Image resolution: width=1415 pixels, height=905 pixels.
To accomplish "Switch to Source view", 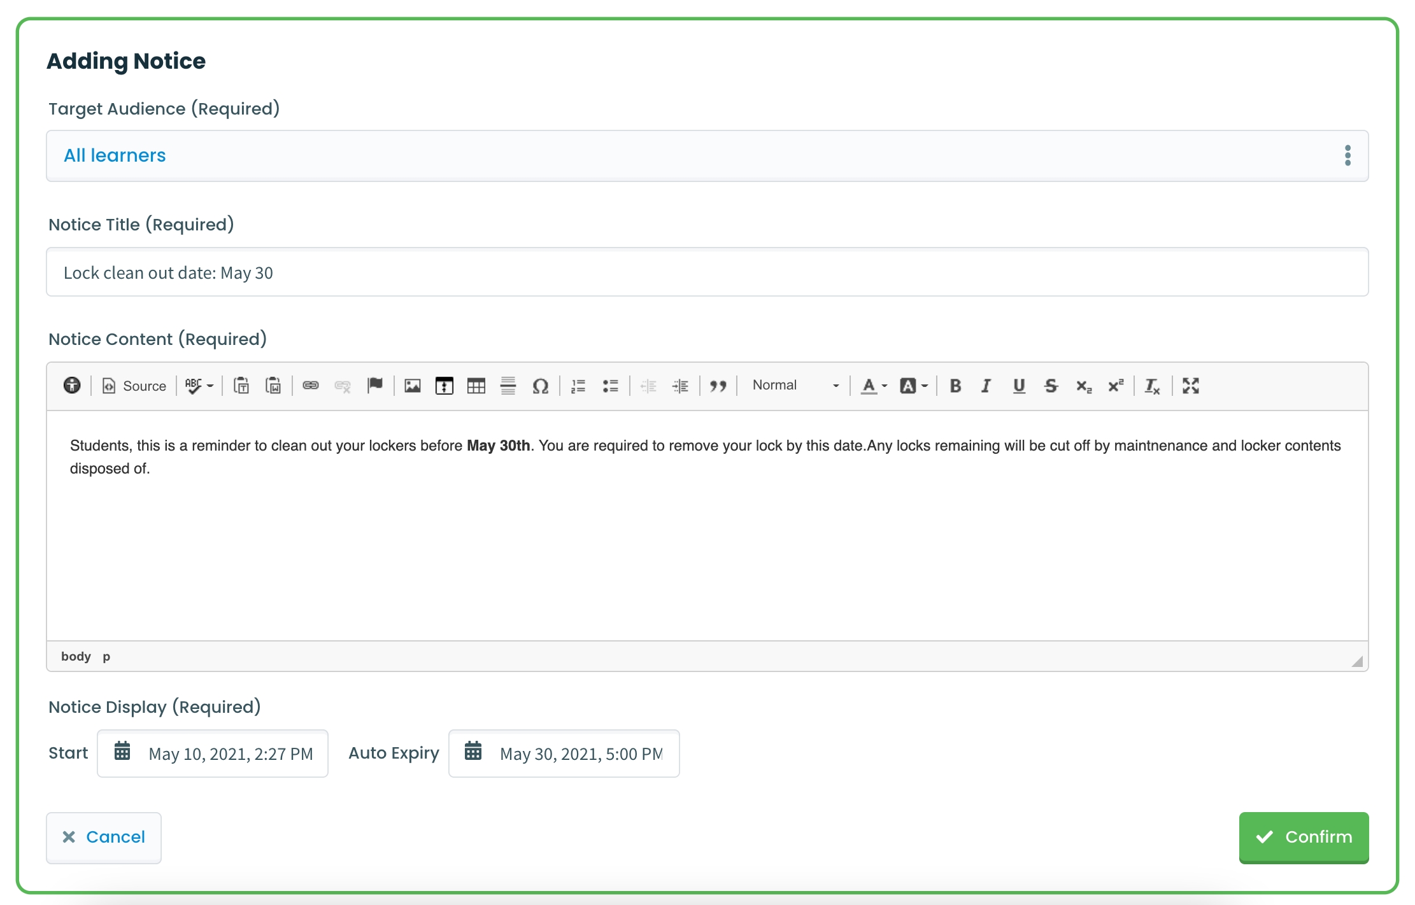I will pyautogui.click(x=134, y=386).
